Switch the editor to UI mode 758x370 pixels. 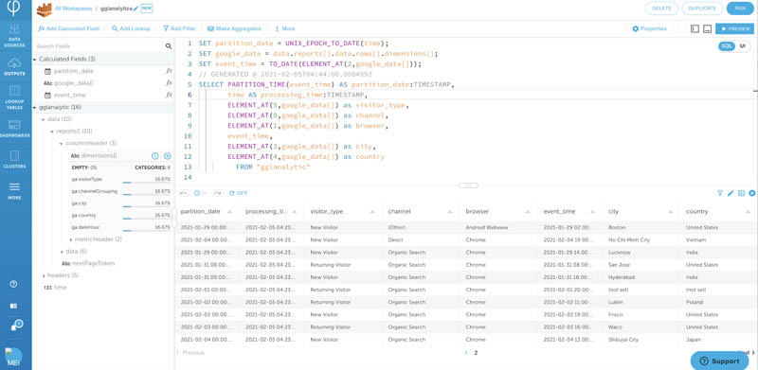tap(742, 45)
